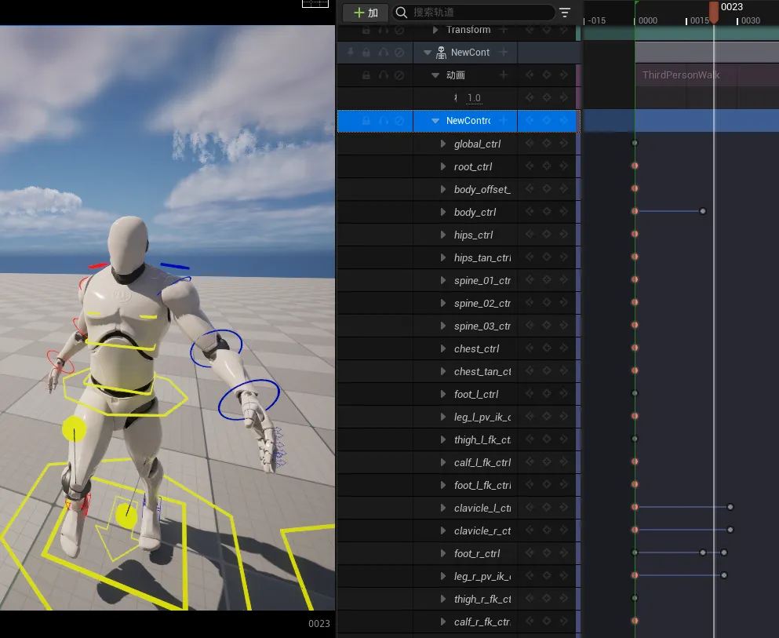Add a keyframe on the hips_ctrl row
The width and height of the screenshot is (779, 638).
547,235
